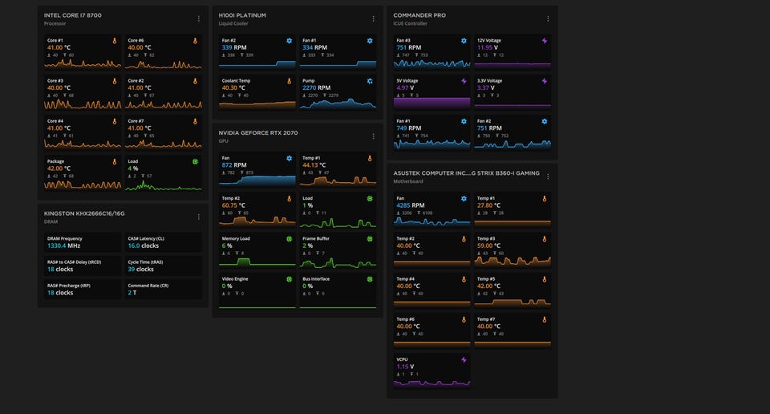This screenshot has width=770, height=414.
Task: Click the fan icon on H100i Fan #1
Action: click(x=370, y=41)
